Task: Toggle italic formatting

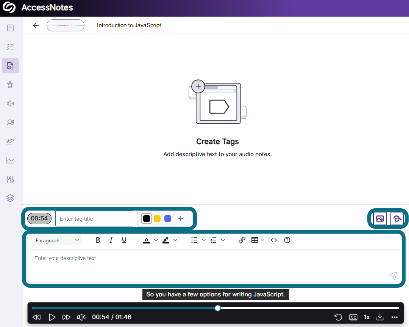Action: click(x=111, y=240)
